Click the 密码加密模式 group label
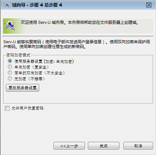This screenshot has height=155, width=156. coord(18,55)
